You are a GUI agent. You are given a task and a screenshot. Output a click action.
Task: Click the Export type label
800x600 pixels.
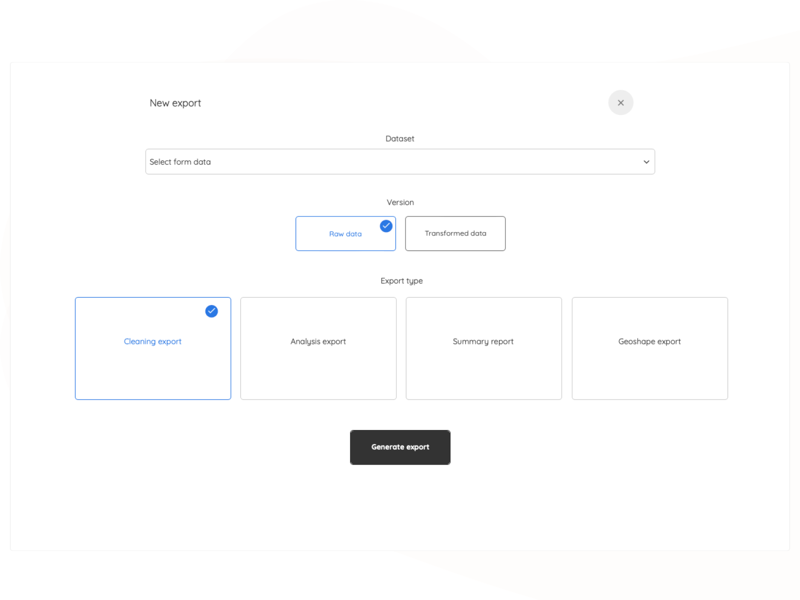click(x=401, y=281)
